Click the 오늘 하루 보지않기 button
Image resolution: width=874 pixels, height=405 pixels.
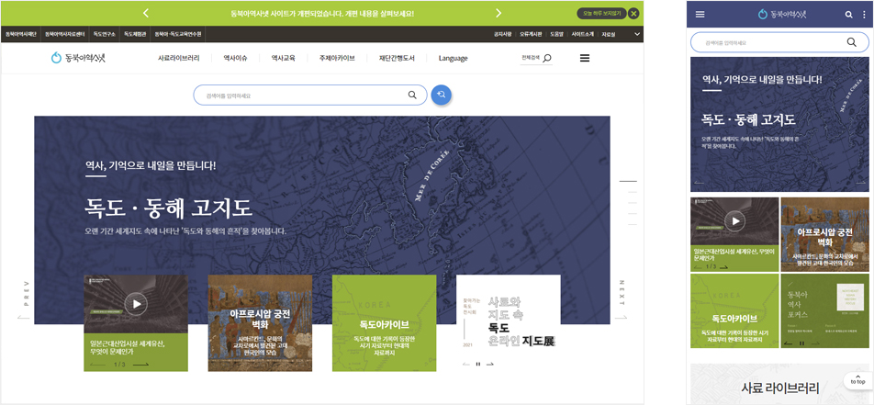tap(602, 13)
